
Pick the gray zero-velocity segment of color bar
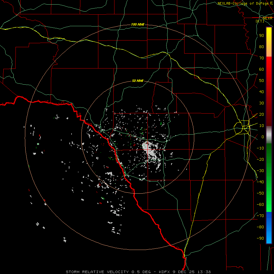[x=269, y=135]
